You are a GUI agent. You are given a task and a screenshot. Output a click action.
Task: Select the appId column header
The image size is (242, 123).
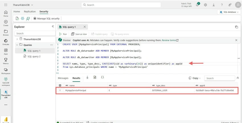(x=216, y=85)
